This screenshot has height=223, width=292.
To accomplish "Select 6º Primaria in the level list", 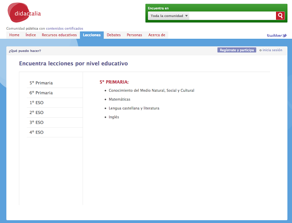I will (x=41, y=93).
